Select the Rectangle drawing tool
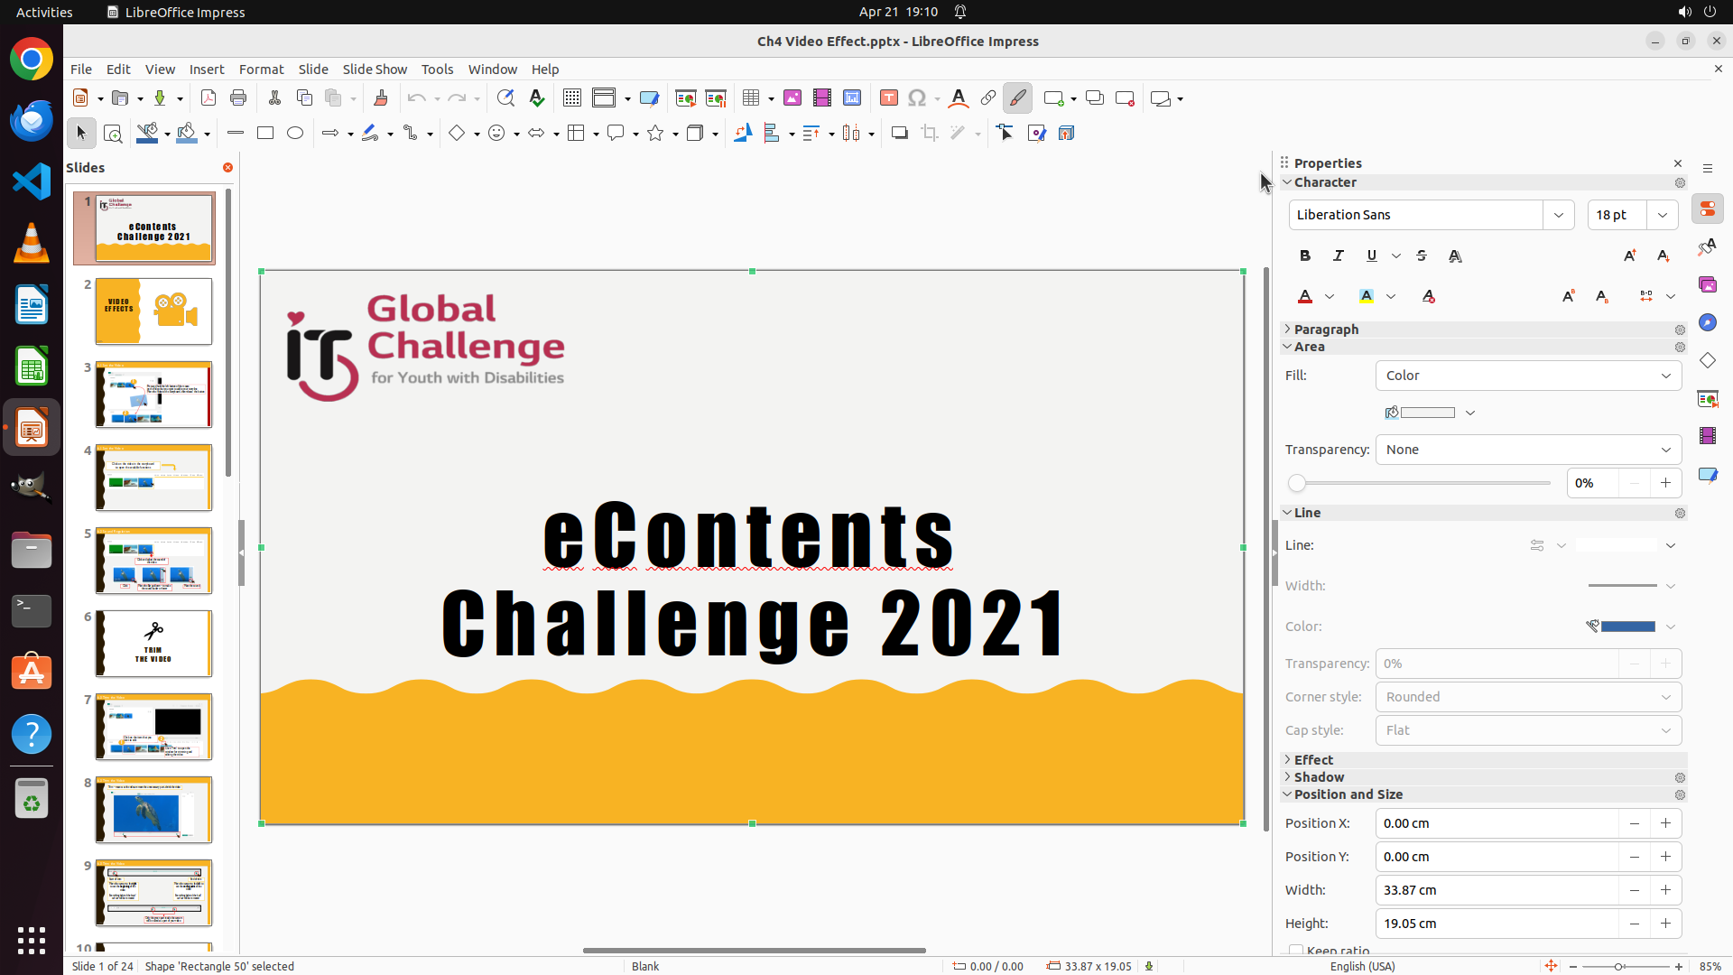1733x975 pixels. [264, 133]
